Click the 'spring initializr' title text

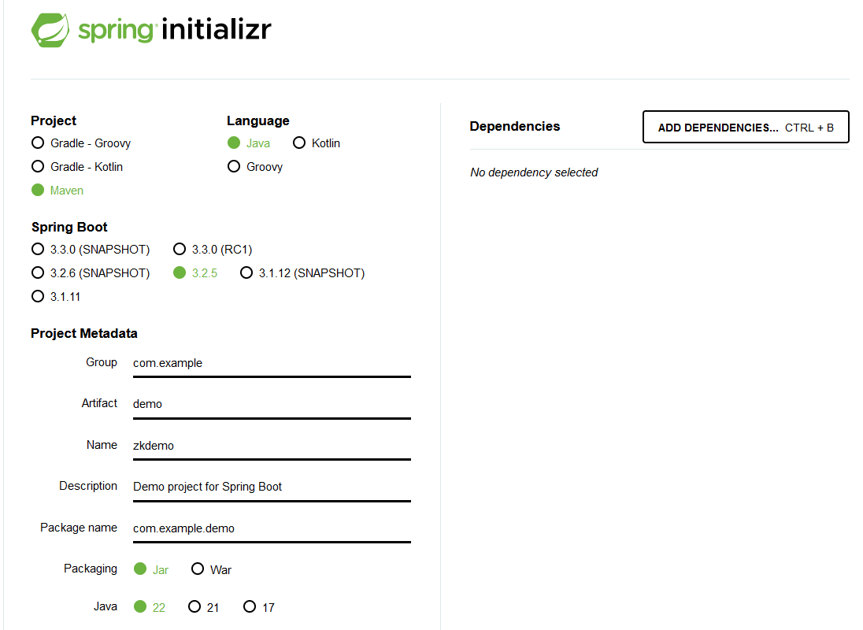(175, 30)
